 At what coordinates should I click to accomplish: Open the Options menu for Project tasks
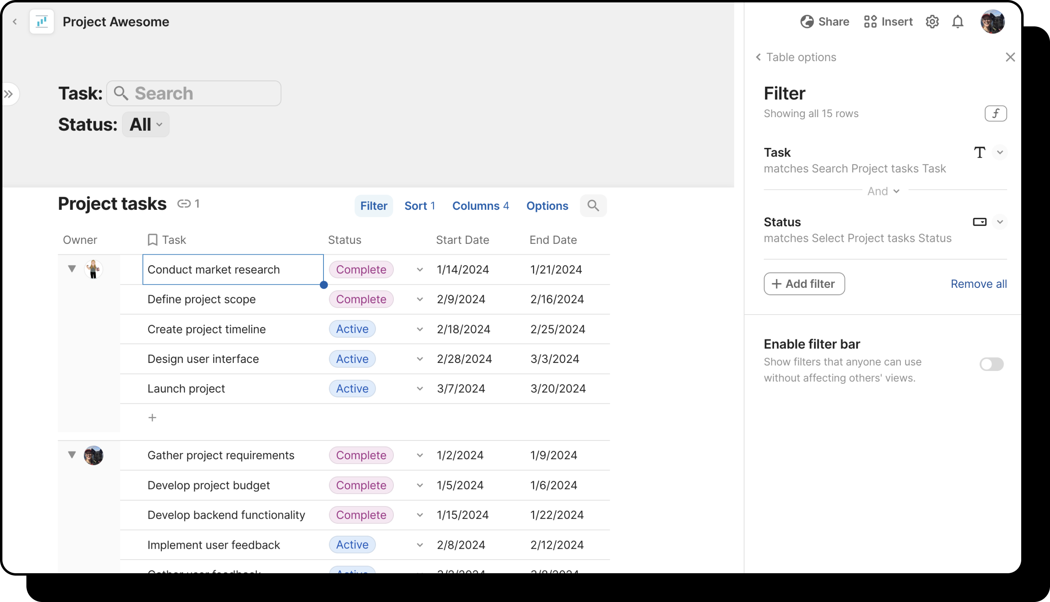click(x=547, y=205)
